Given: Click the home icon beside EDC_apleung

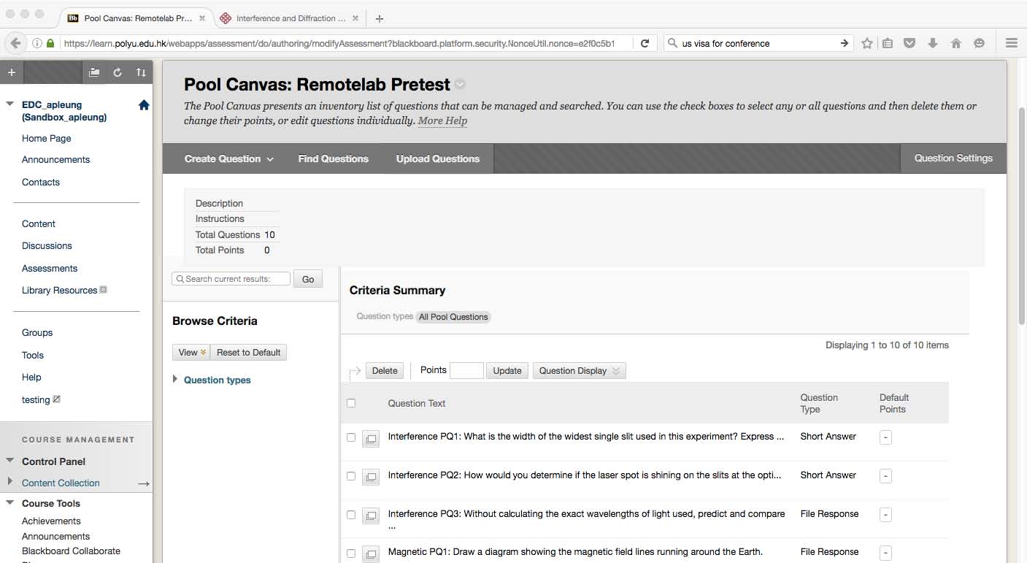Looking at the screenshot, I should click(x=144, y=105).
